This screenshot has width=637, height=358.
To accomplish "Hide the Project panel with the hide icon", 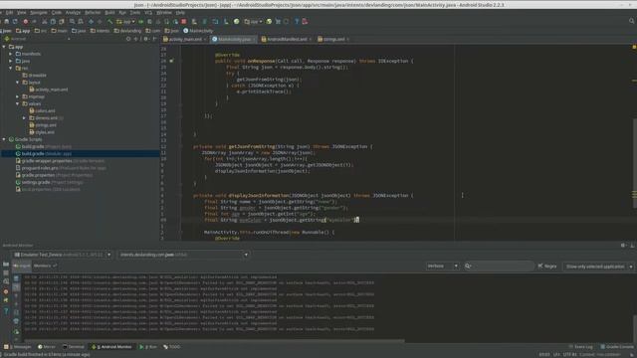I will click(x=154, y=39).
